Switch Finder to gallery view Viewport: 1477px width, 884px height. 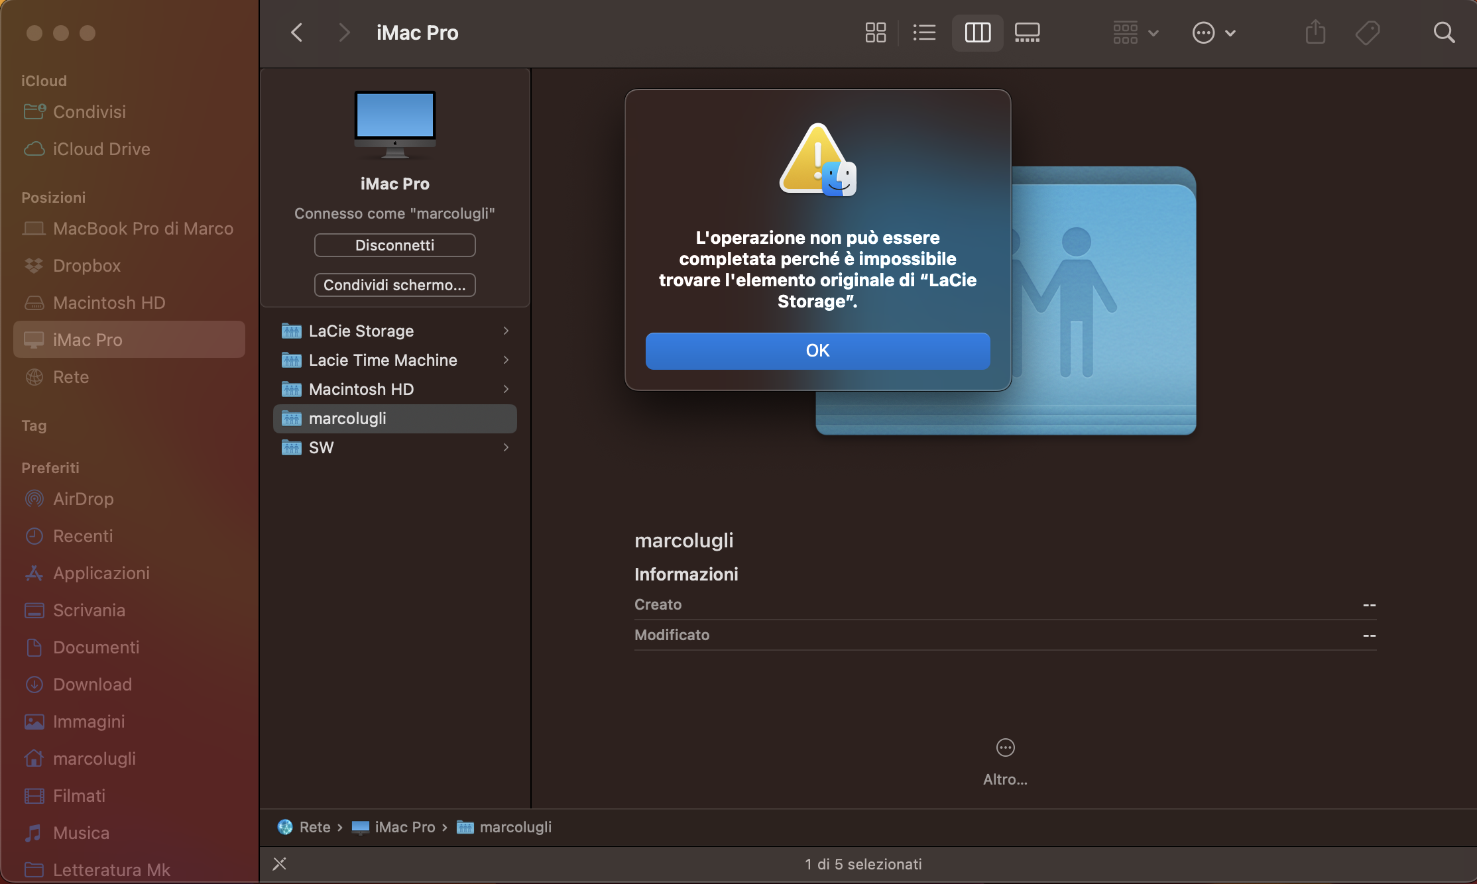[1027, 32]
